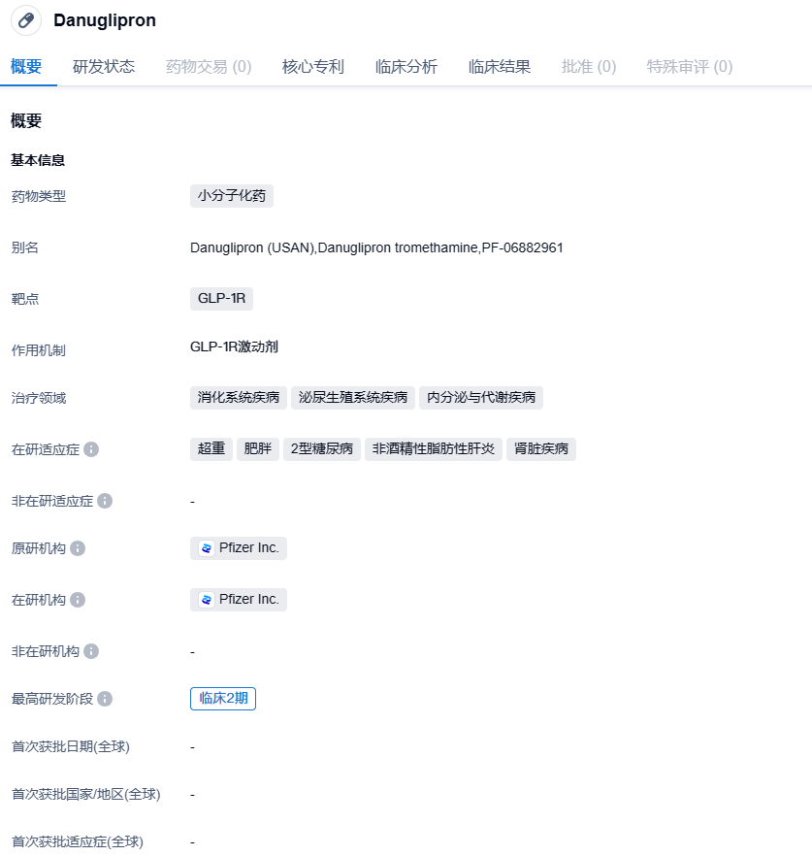Select the 小分子化药 drug type tag

232,196
